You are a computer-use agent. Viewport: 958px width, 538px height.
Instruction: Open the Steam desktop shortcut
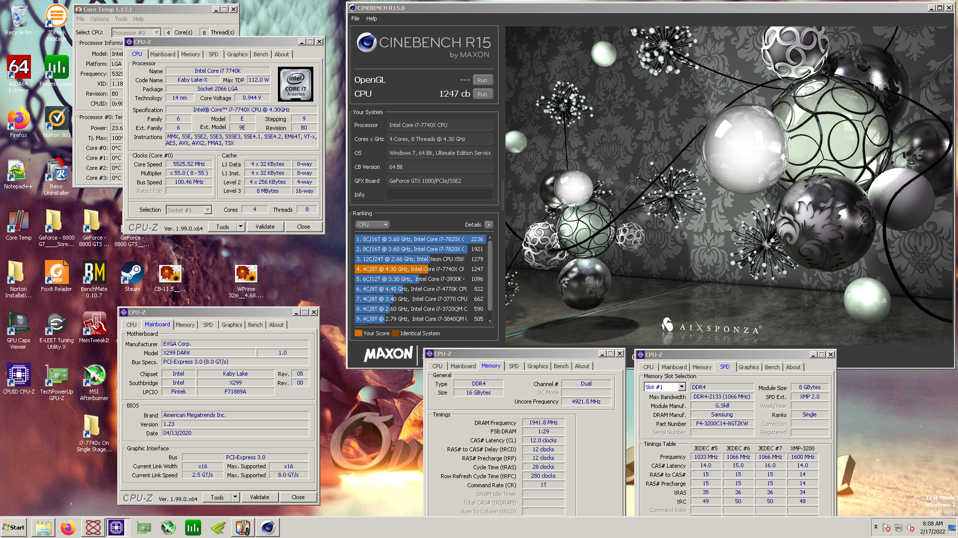(x=132, y=276)
